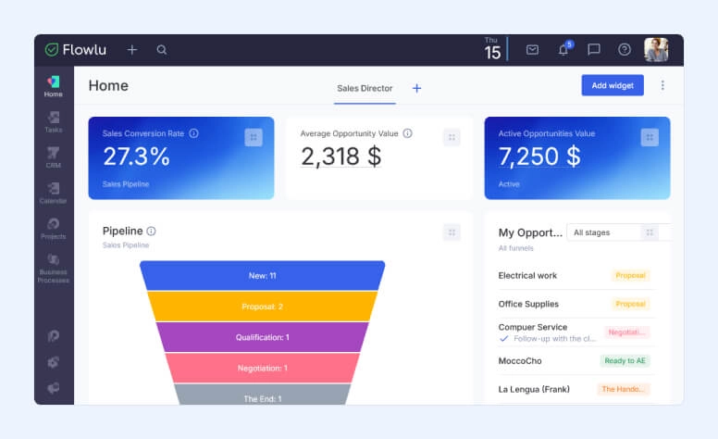Open CRM in the sidebar

pyautogui.click(x=53, y=157)
